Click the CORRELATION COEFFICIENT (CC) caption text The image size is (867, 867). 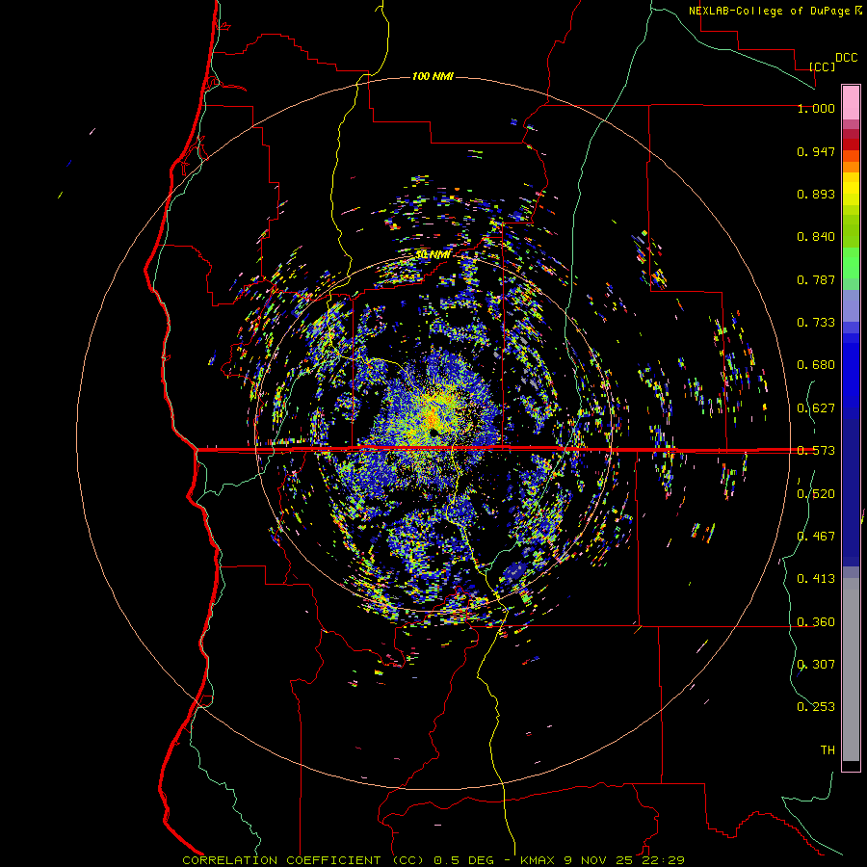click(303, 860)
